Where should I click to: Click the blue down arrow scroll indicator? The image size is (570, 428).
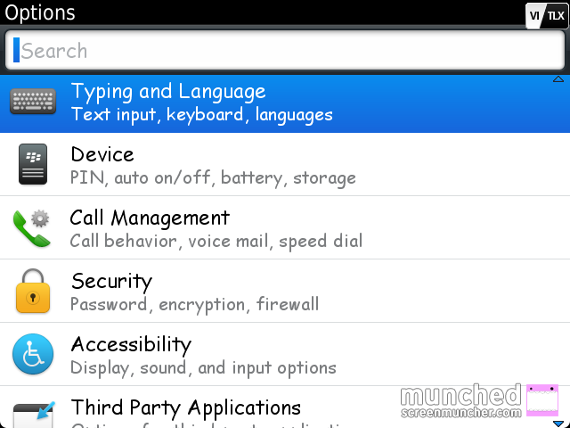(x=558, y=424)
